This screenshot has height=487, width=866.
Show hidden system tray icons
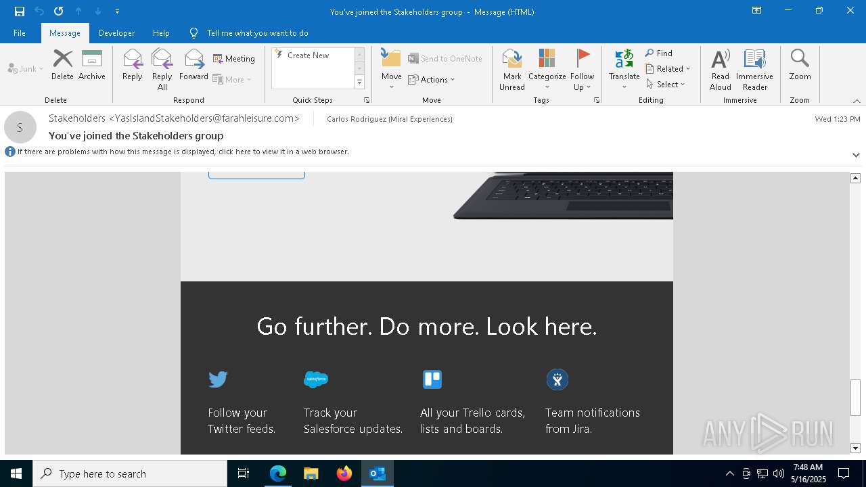point(729,473)
